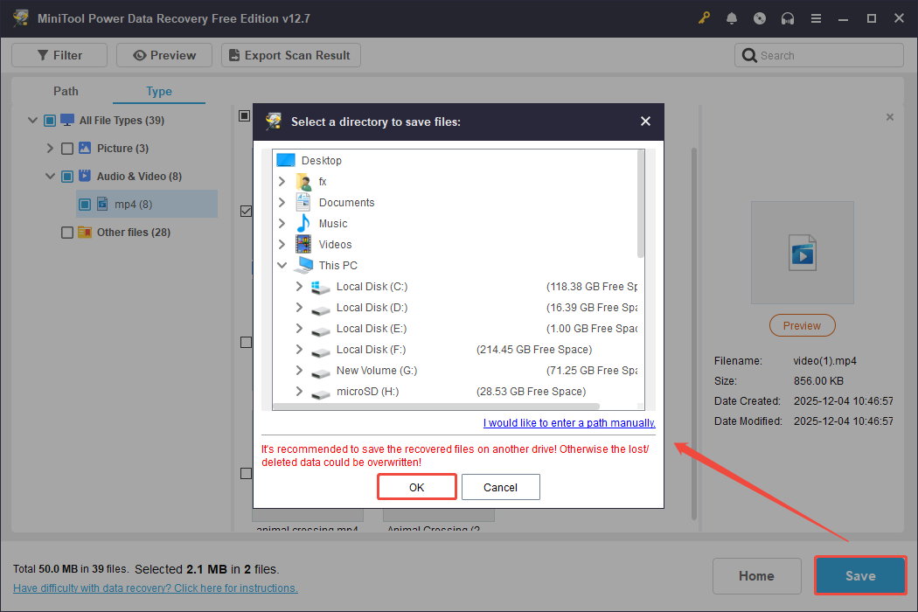The width and height of the screenshot is (918, 612).
Task: Collapse the This PC tree node
Action: tap(282, 265)
